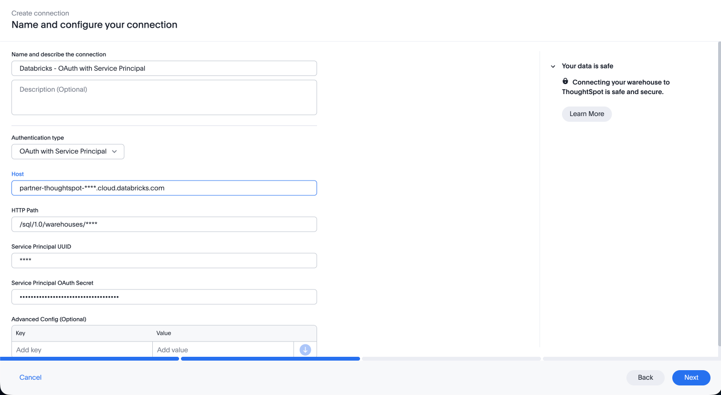
Task: Click the 'Your data is safe' title
Action: 587,66
